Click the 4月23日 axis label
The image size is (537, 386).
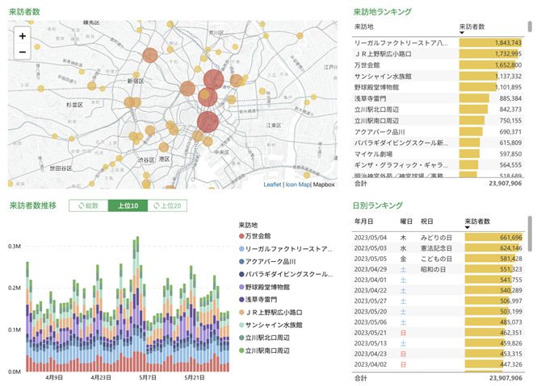pos(101,377)
